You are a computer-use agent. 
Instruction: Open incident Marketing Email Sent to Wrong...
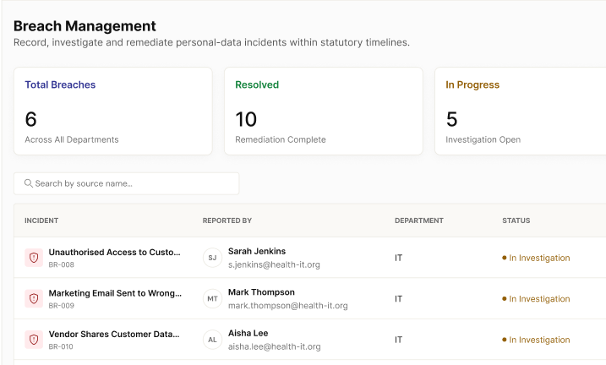[x=115, y=293]
